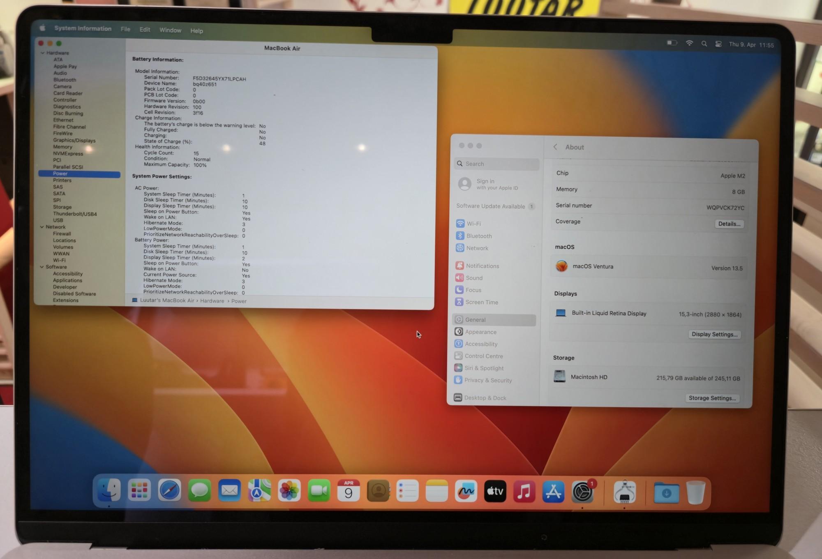Collapse the Network tree section
Image resolution: width=822 pixels, height=559 pixels.
point(42,227)
